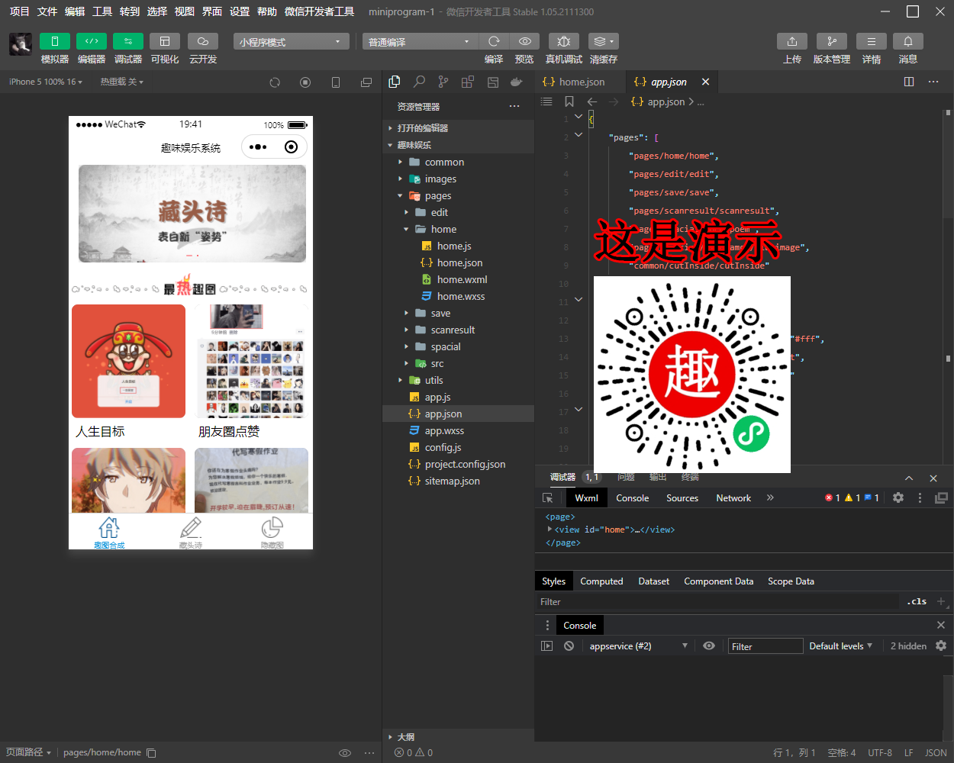Open version management icon
This screenshot has width=954, height=763.
point(831,41)
